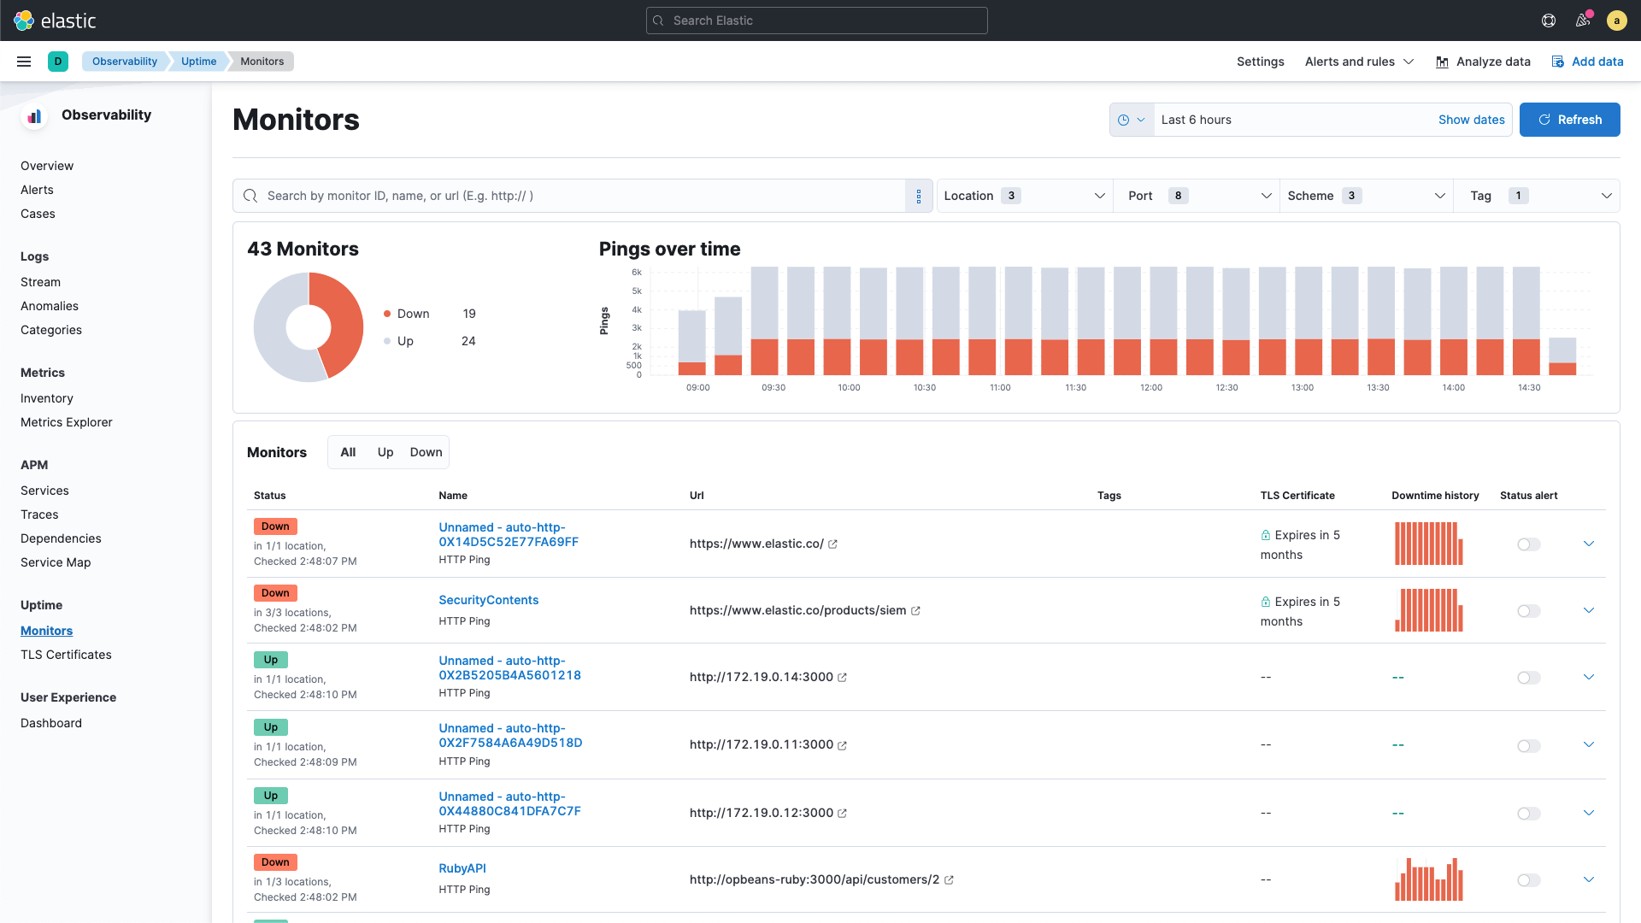
Task: Click the magnifier icon in monitor search
Action: click(x=250, y=196)
